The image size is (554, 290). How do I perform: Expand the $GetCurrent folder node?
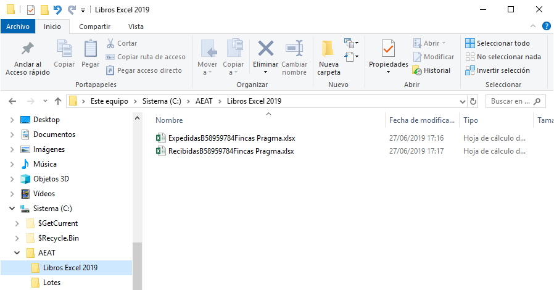(x=17, y=223)
